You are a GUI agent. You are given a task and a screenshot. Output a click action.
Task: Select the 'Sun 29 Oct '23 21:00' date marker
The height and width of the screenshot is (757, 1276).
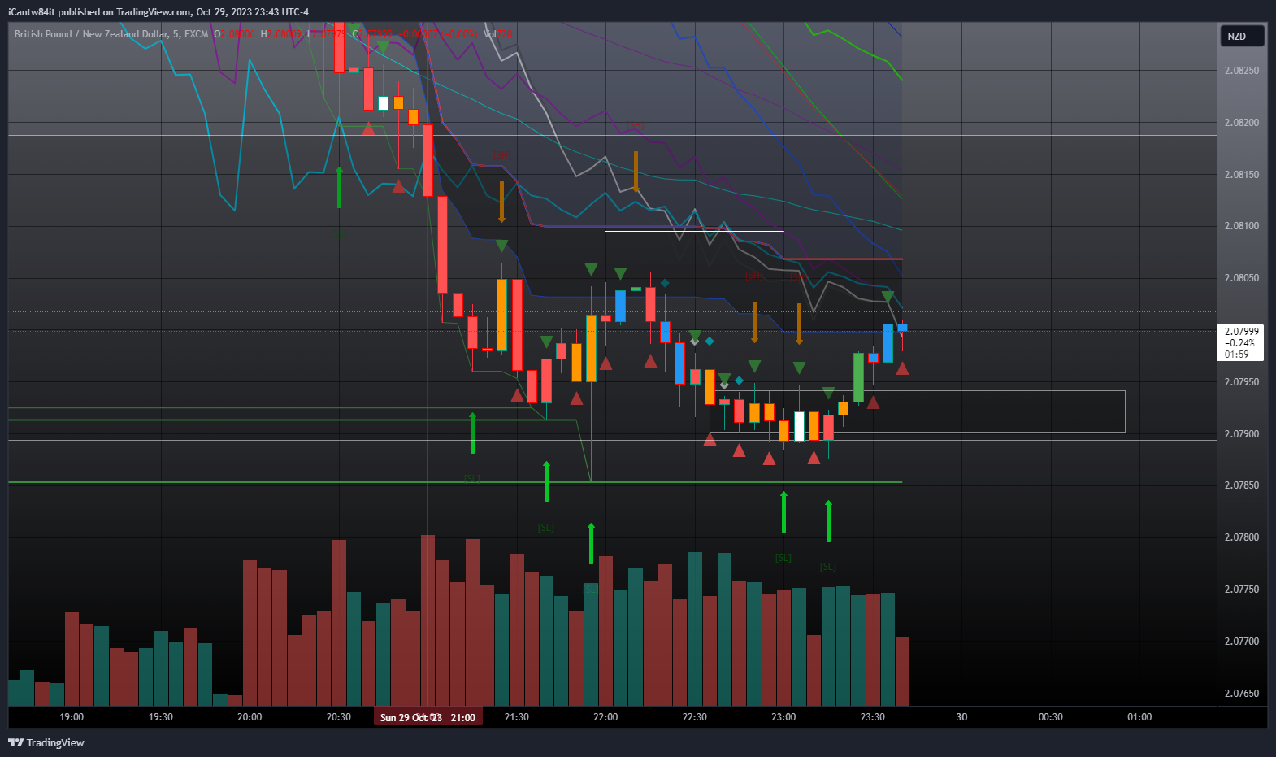pos(428,717)
